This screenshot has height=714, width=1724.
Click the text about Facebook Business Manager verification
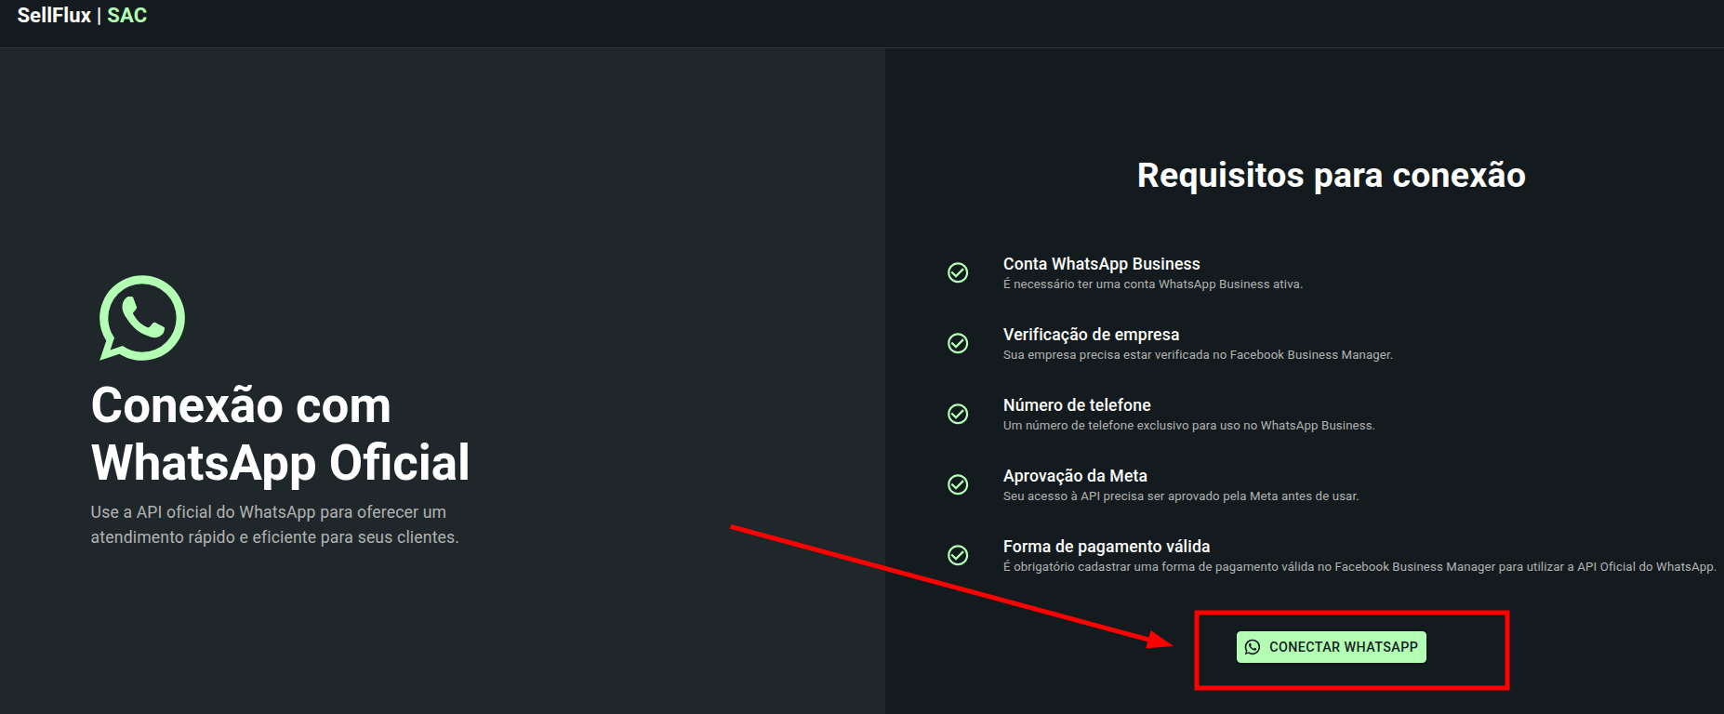1198,355
